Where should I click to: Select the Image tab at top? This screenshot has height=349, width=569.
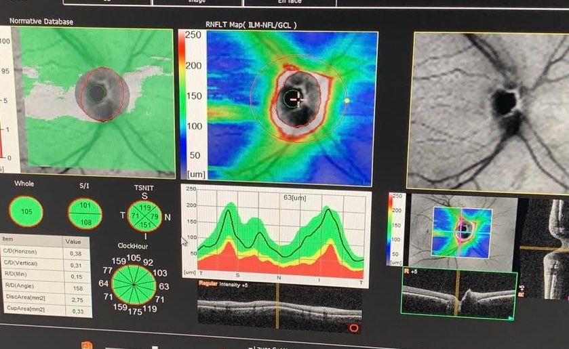196,2
